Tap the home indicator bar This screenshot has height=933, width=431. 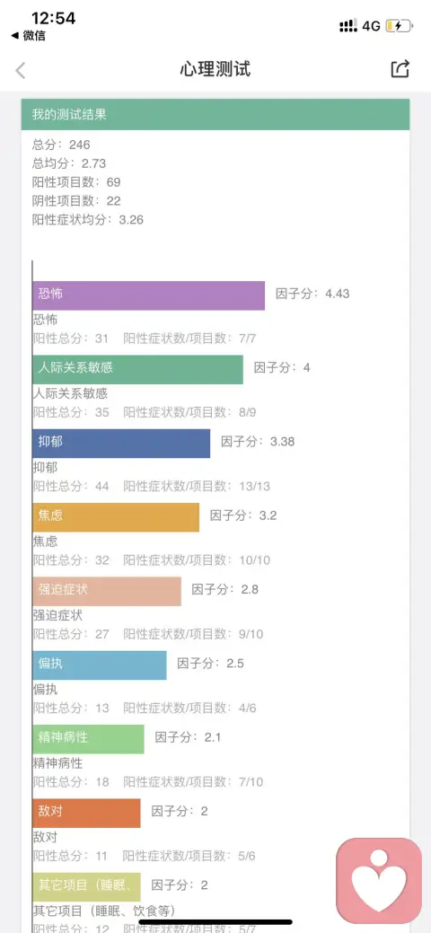215,922
